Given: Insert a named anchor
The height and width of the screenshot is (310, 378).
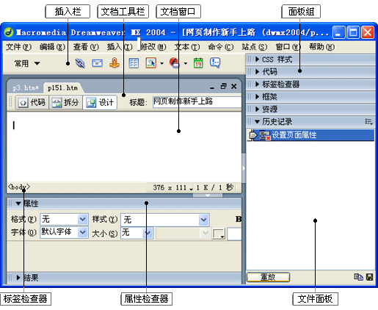Looking at the screenshot, I should 115,63.
